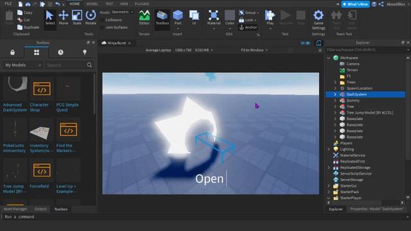The image size is (411, 231).
Task: Close the device emulation bar
Action: (x=320, y=50)
